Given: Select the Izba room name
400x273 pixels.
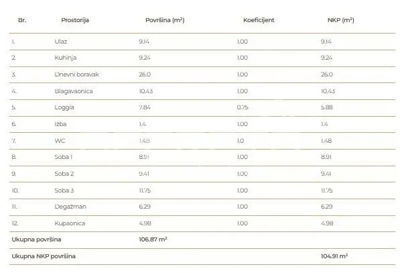Looking at the screenshot, I should point(60,124).
